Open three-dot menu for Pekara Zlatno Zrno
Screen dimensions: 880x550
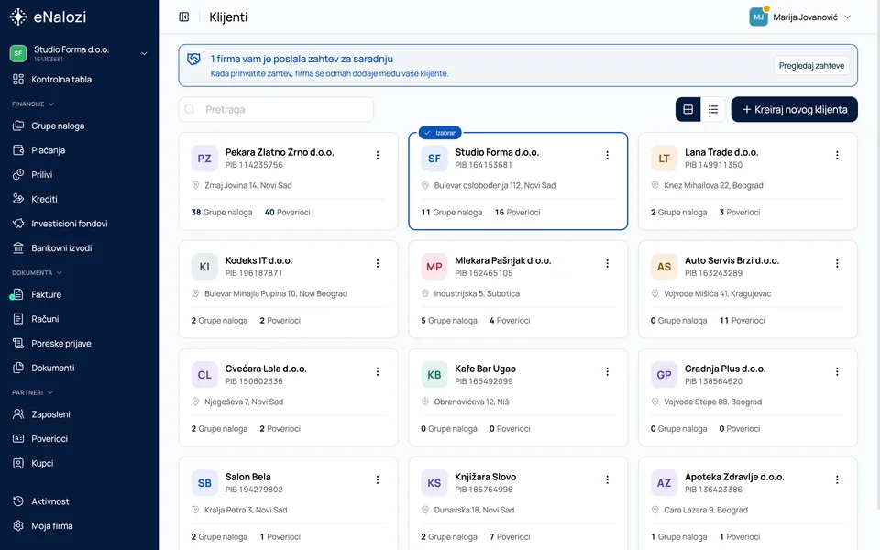pos(378,156)
